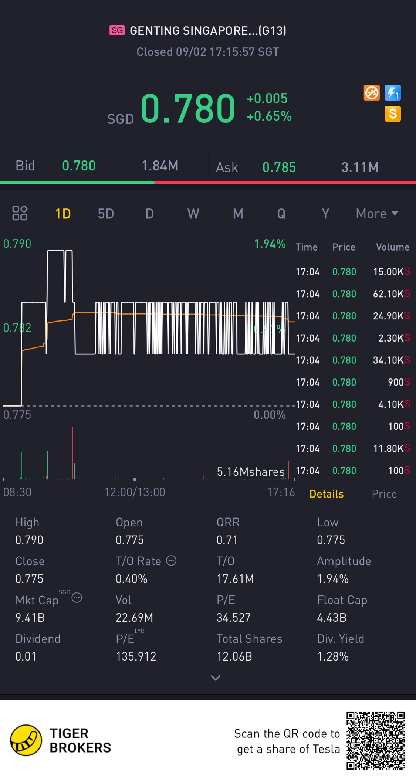Open the chart layout grid icon
The height and width of the screenshot is (781, 416).
tap(20, 213)
